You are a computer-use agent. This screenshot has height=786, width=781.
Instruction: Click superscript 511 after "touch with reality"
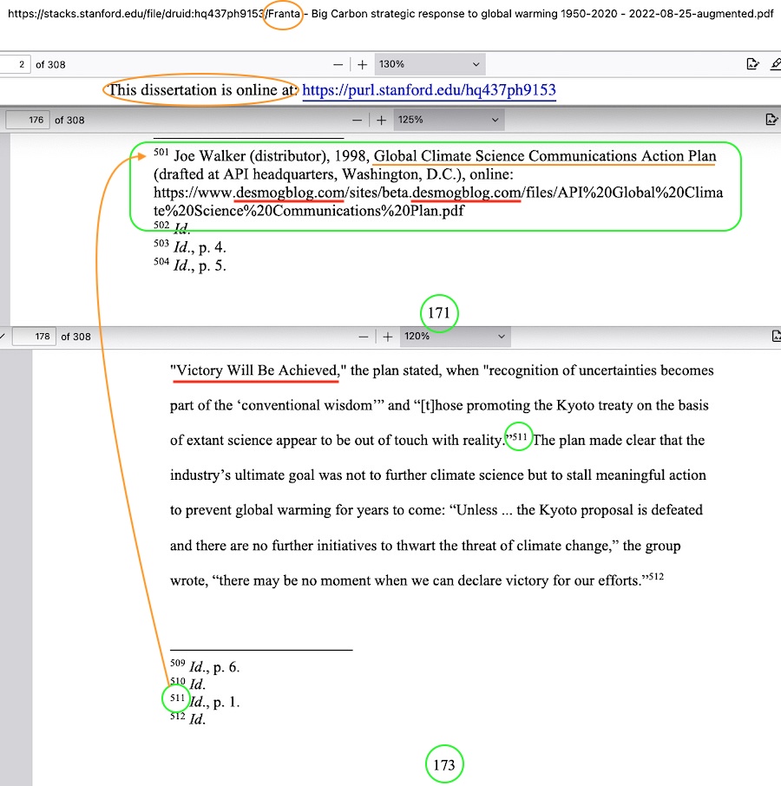coord(519,438)
